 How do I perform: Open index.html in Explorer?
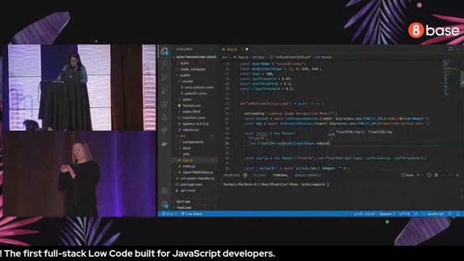(191, 112)
